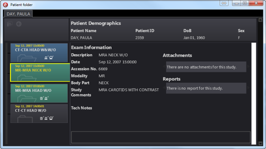Click the document icon on MR-MRA HEAD W/O

(x=41, y=98)
